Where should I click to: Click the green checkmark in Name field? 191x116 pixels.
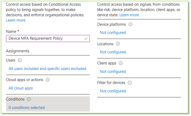click(x=86, y=39)
